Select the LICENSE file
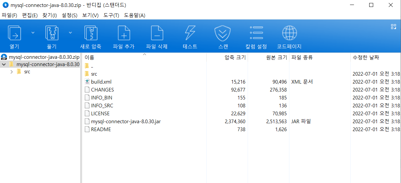The image size is (401, 183). pyautogui.click(x=100, y=114)
